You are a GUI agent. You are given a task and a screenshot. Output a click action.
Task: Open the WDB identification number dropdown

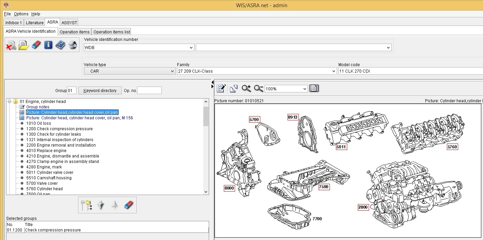191,48
